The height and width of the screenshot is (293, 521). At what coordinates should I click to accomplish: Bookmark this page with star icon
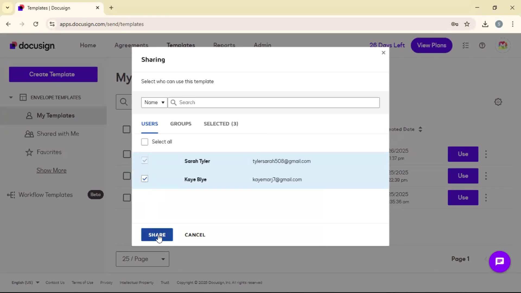467,24
